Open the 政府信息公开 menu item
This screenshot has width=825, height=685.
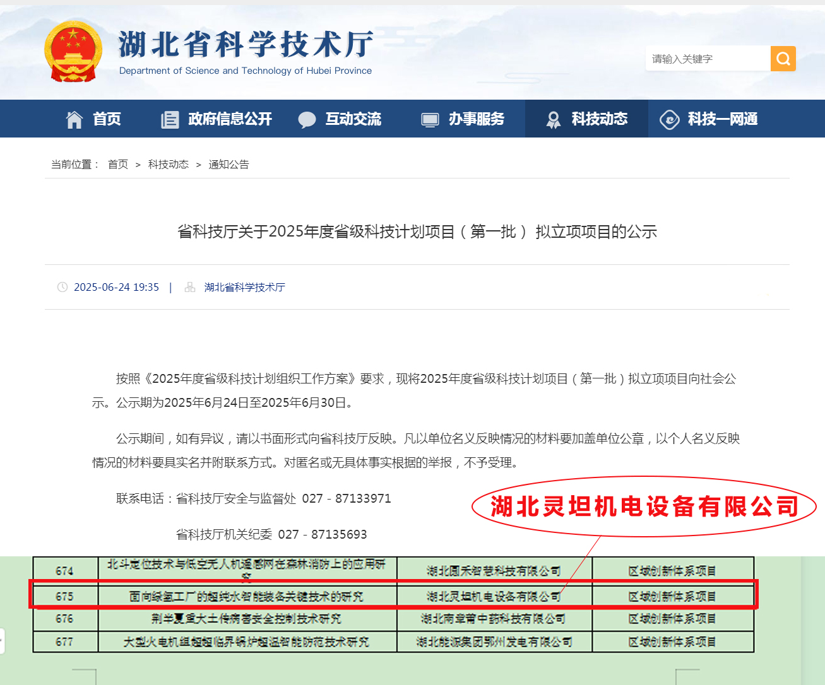pos(229,119)
